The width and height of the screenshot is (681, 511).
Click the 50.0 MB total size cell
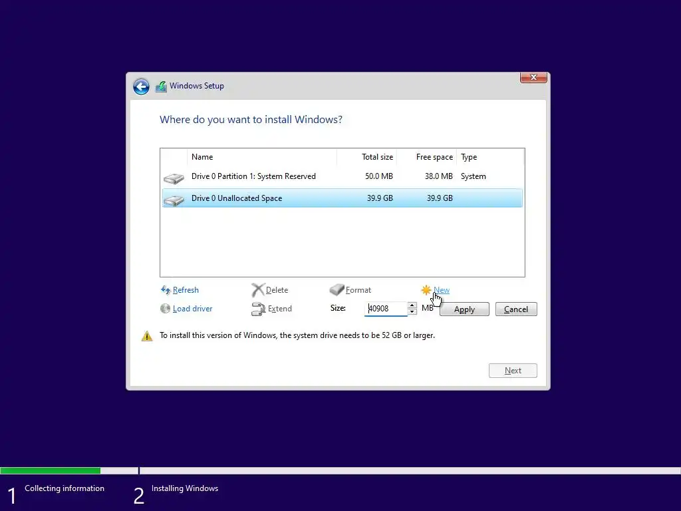tap(378, 176)
